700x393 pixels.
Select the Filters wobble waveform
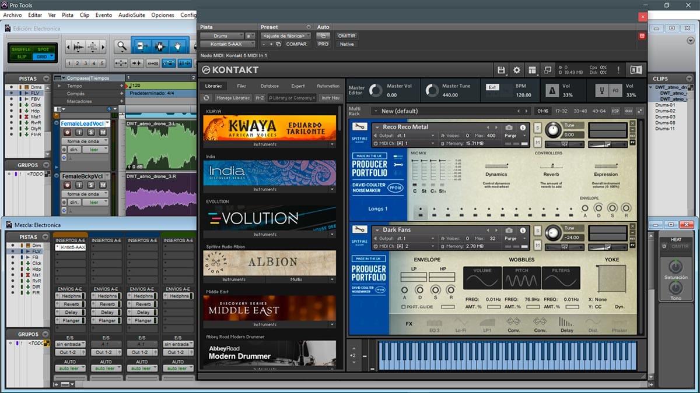(x=561, y=278)
